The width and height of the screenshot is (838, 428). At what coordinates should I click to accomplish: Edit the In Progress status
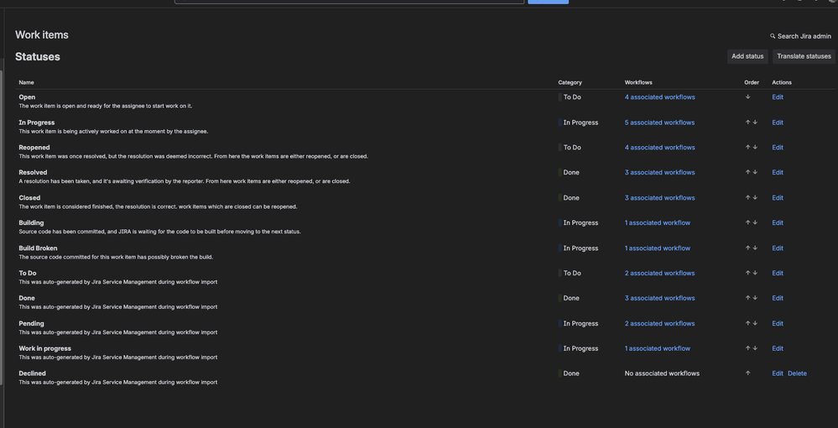(778, 123)
